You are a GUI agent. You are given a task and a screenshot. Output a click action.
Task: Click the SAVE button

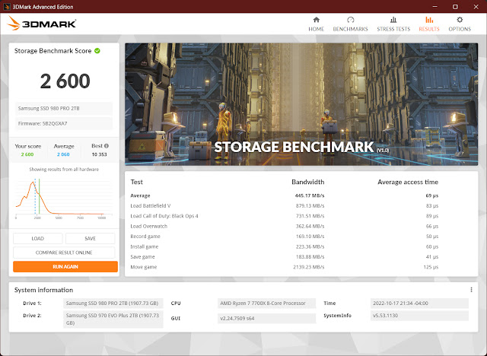(x=90, y=238)
